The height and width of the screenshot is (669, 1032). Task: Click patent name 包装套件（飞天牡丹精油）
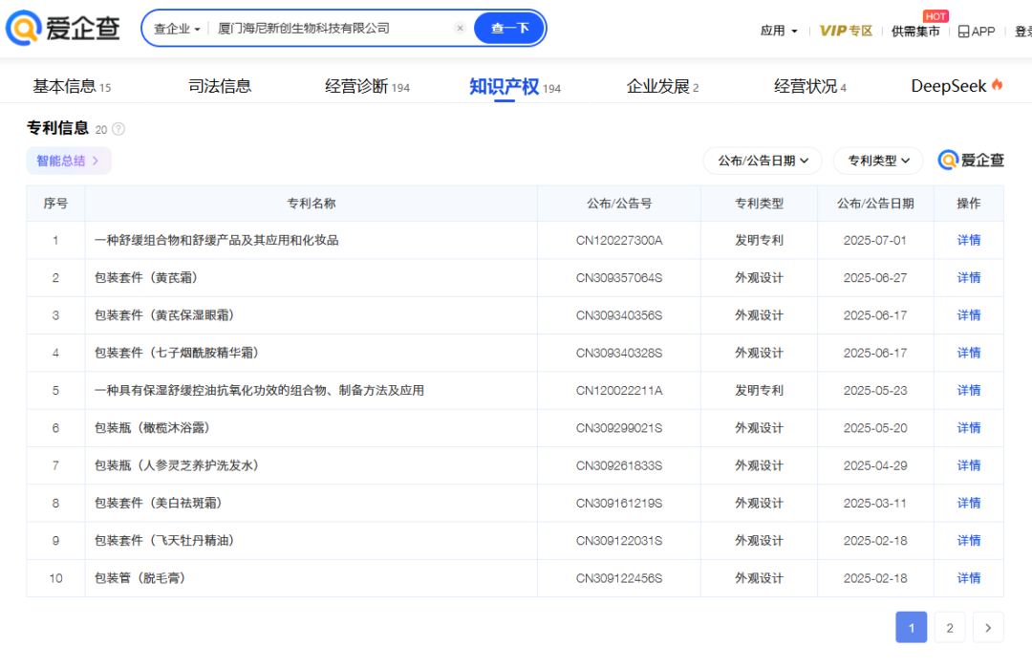(x=164, y=541)
